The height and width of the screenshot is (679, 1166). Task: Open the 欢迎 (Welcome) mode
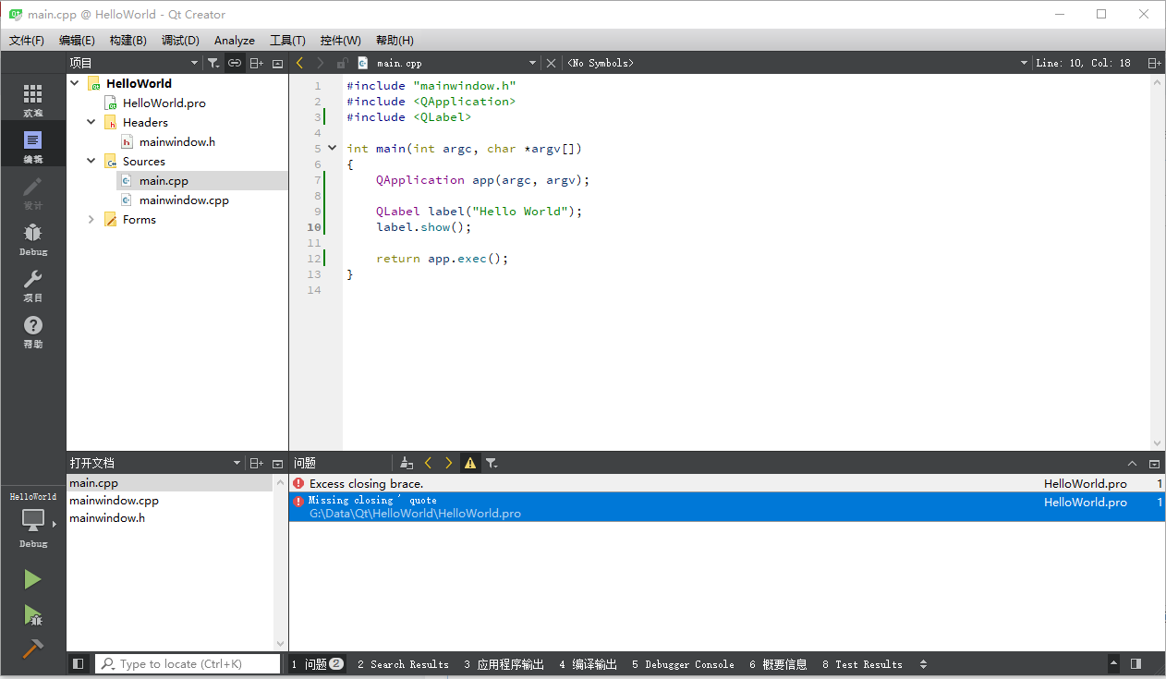pos(33,99)
